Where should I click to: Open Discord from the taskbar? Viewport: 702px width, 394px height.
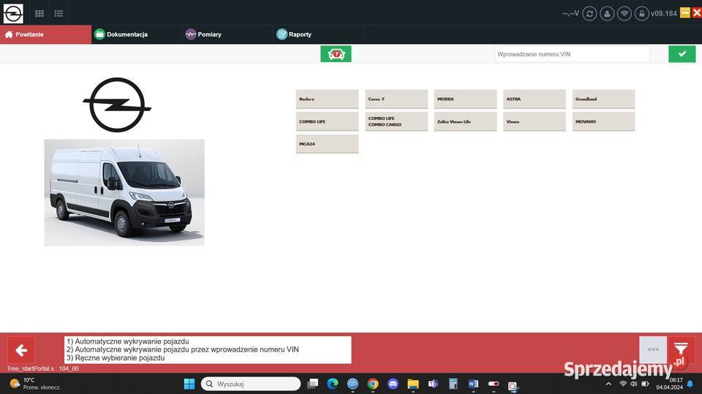pos(393,384)
